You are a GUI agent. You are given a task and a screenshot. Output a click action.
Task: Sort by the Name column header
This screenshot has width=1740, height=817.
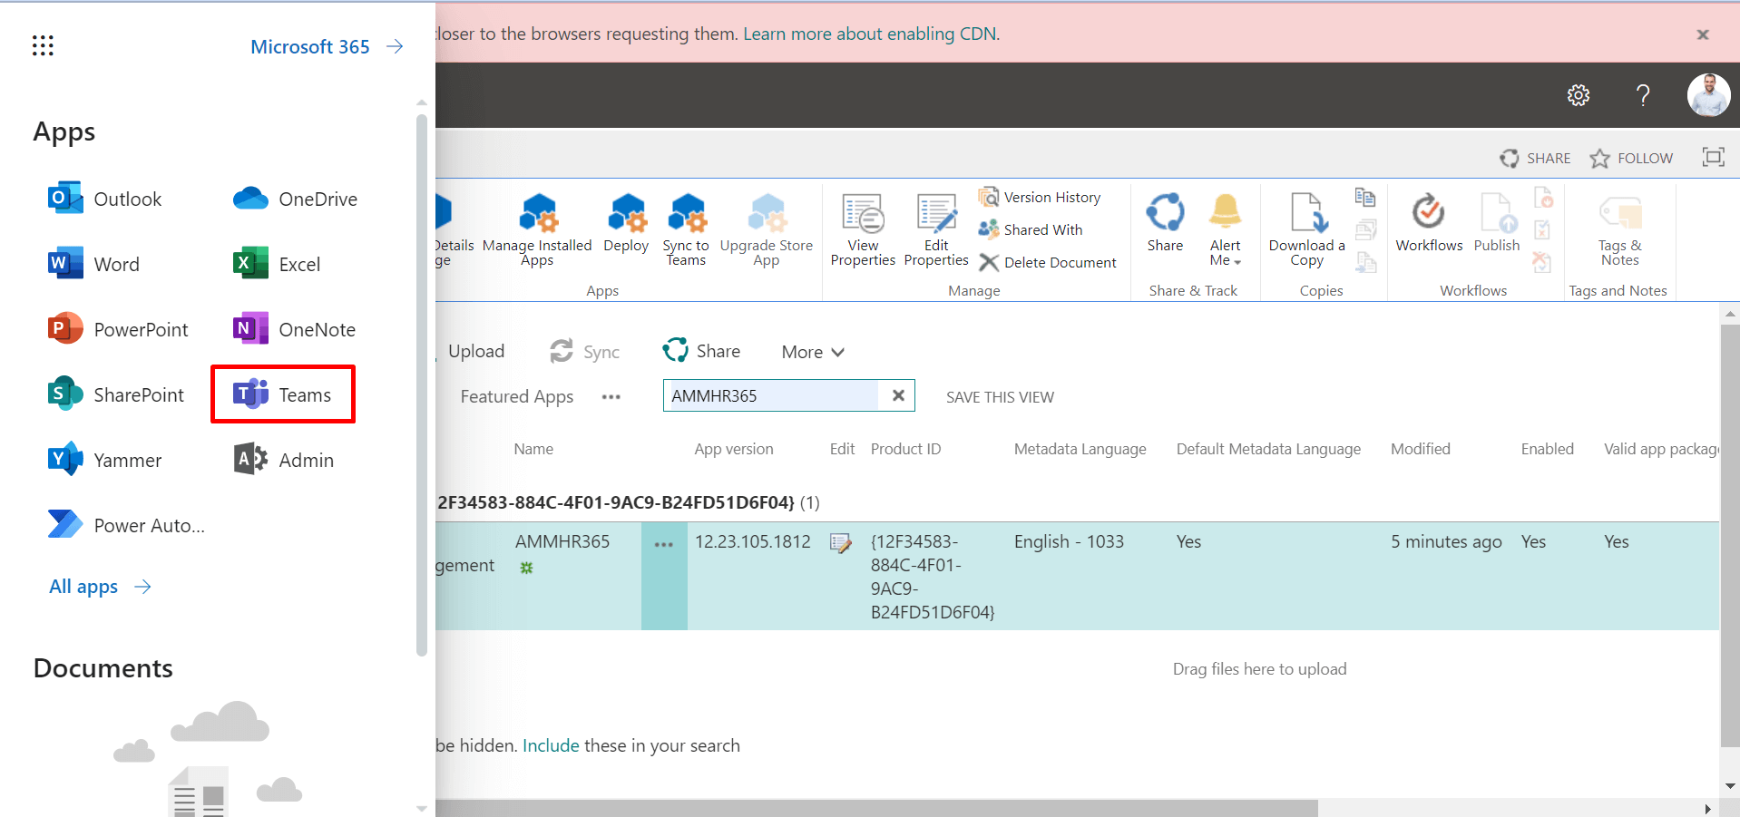pyautogui.click(x=533, y=449)
